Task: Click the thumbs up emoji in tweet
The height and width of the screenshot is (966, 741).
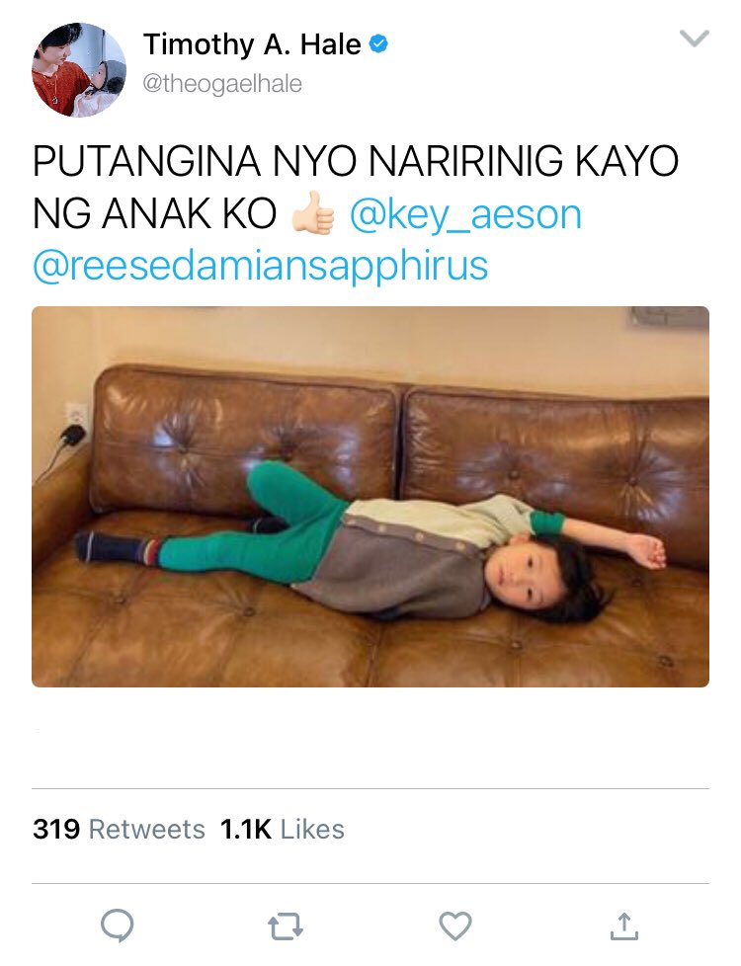Action: coord(313,212)
